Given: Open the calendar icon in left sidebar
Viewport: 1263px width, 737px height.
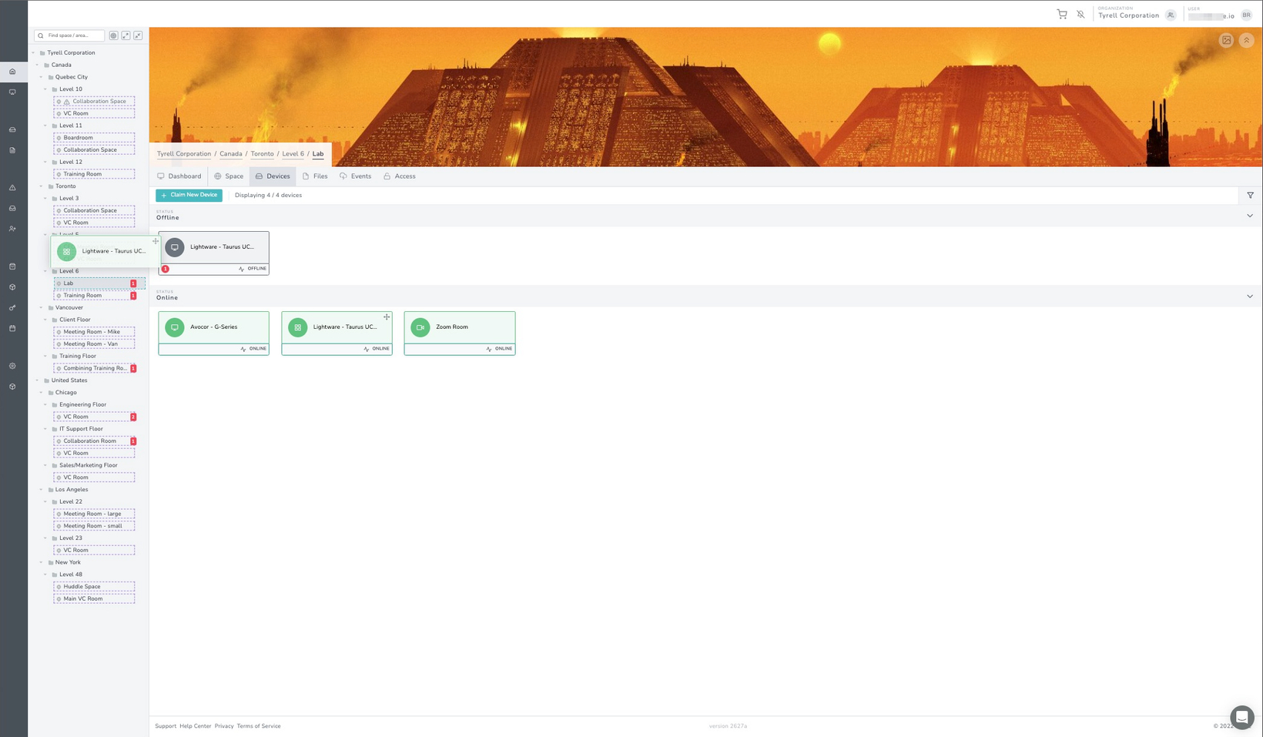Looking at the screenshot, I should (x=12, y=329).
